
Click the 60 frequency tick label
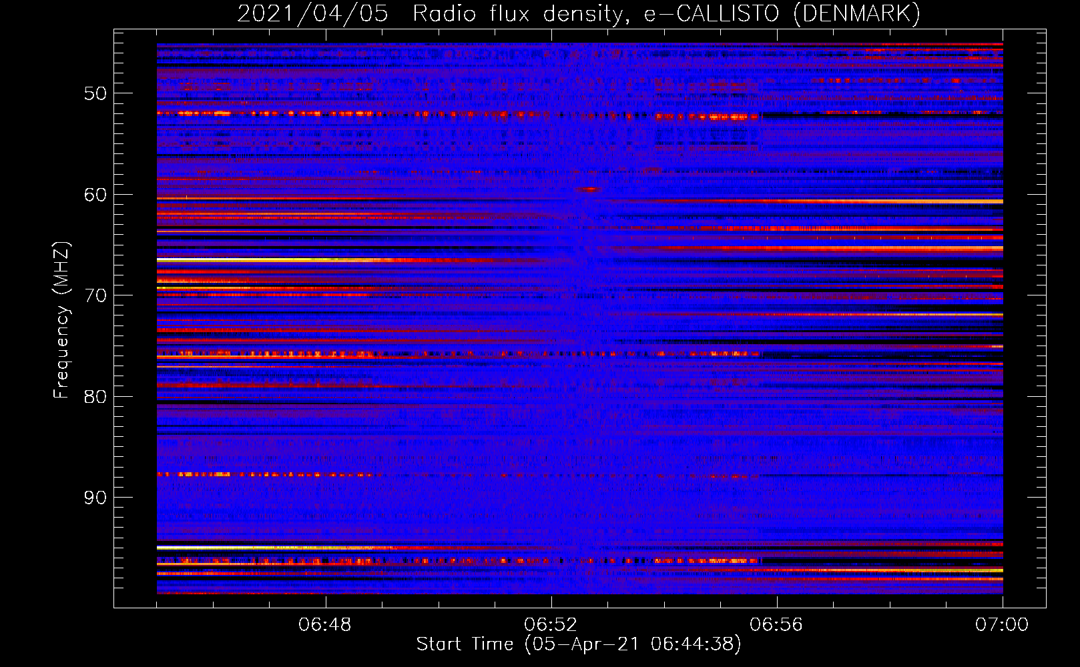point(95,195)
